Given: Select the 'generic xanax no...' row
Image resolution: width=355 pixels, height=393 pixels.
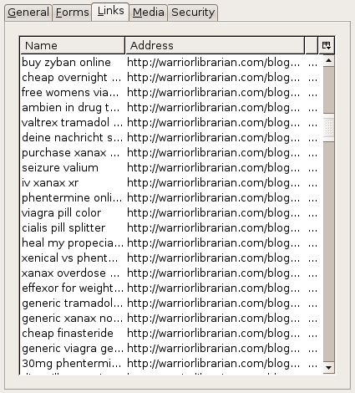Looking at the screenshot, I should click(172, 318).
